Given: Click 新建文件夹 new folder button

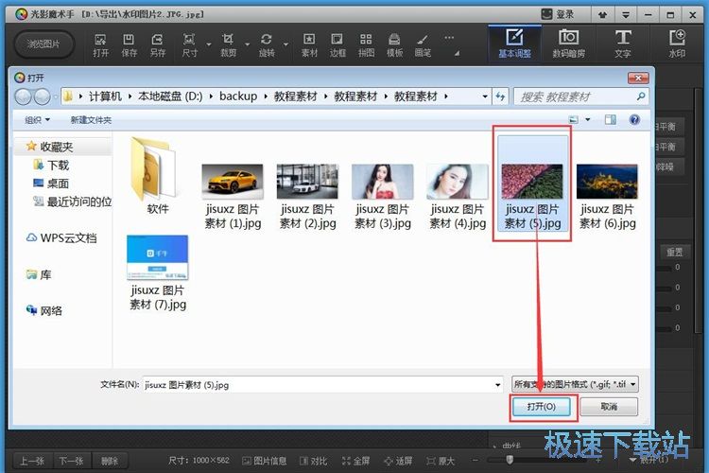Looking at the screenshot, I should (91, 120).
